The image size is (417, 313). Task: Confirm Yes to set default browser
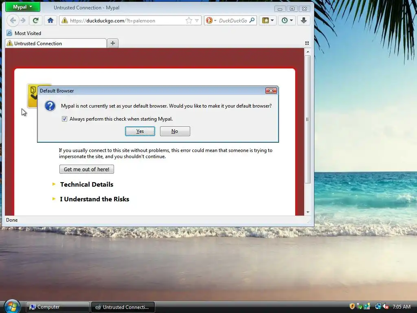click(140, 131)
